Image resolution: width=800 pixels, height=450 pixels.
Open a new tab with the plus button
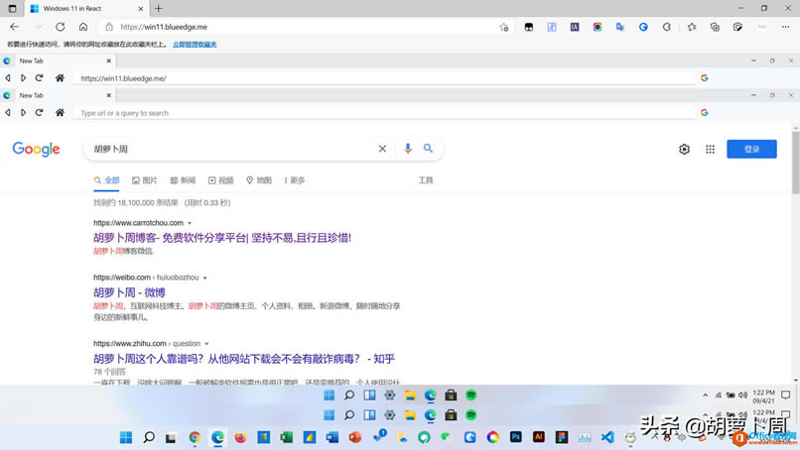[159, 9]
